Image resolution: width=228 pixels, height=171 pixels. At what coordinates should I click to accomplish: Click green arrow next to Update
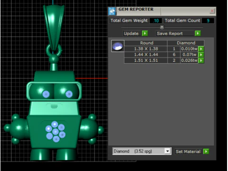145,33
